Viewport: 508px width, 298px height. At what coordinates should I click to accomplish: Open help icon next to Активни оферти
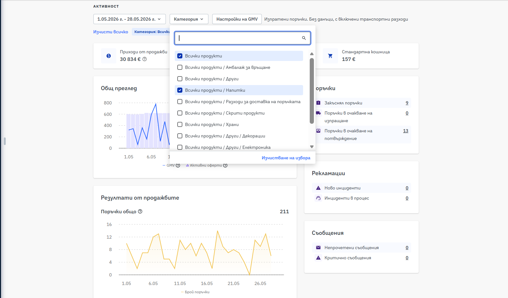[x=225, y=165]
